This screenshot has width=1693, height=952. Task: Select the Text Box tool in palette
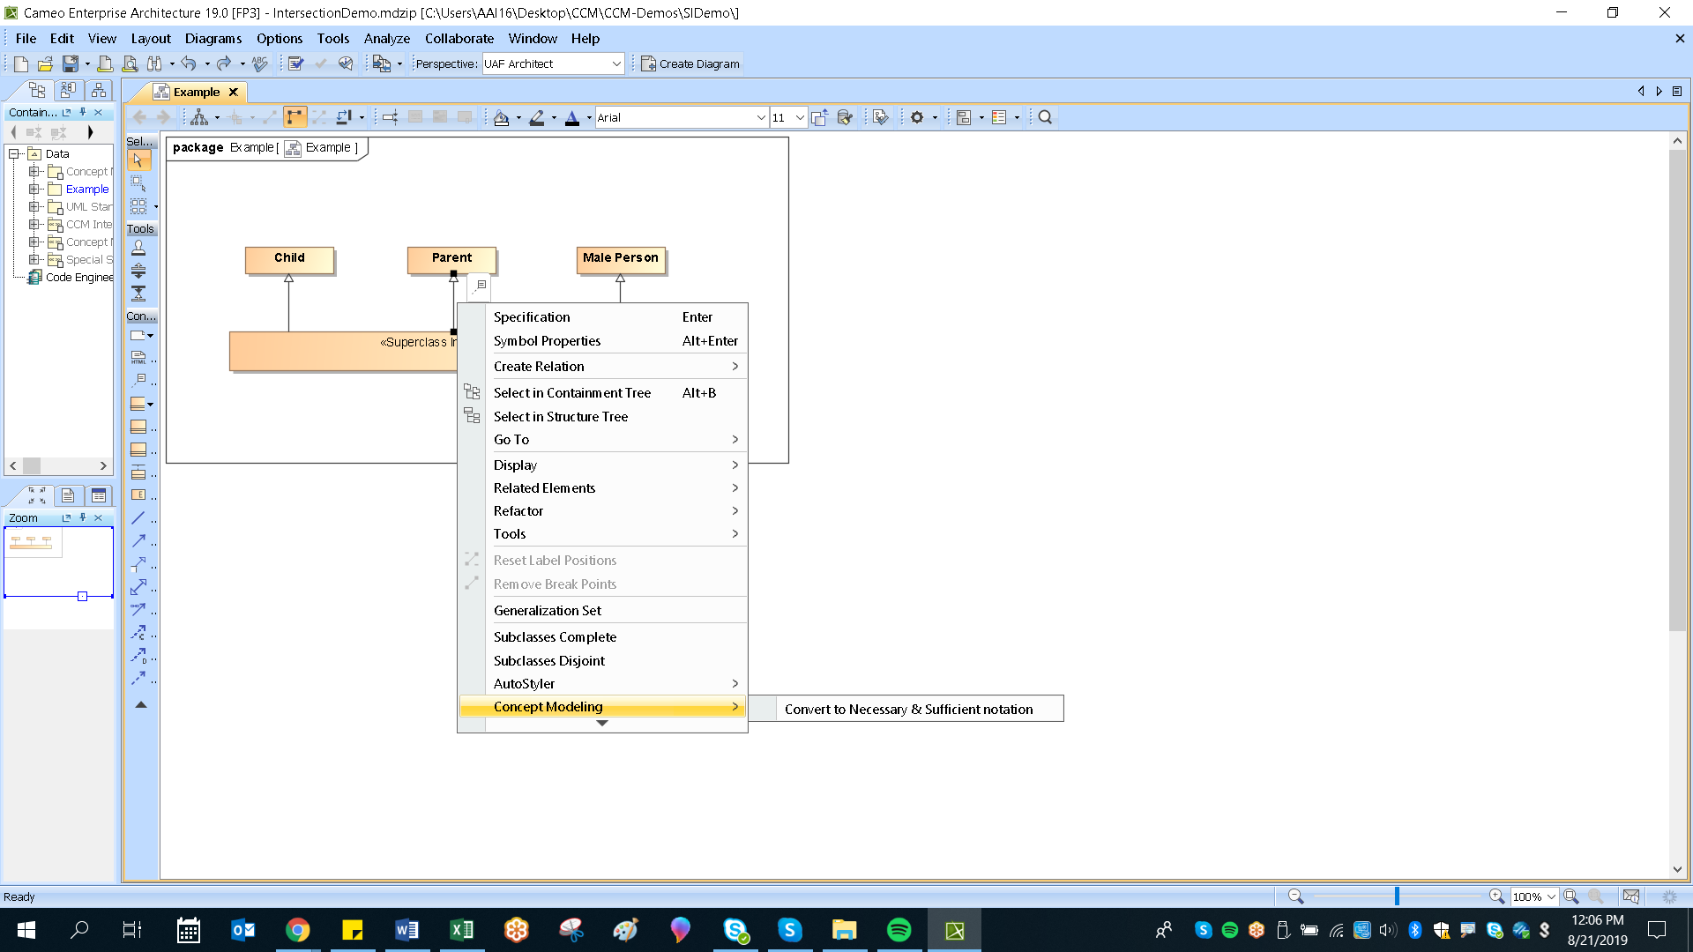(x=138, y=358)
